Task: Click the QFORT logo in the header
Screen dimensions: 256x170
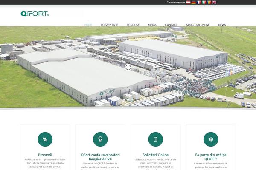Action: point(35,14)
